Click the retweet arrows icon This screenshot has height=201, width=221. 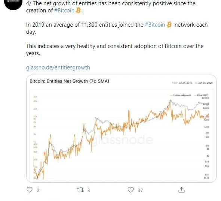(x=80, y=190)
